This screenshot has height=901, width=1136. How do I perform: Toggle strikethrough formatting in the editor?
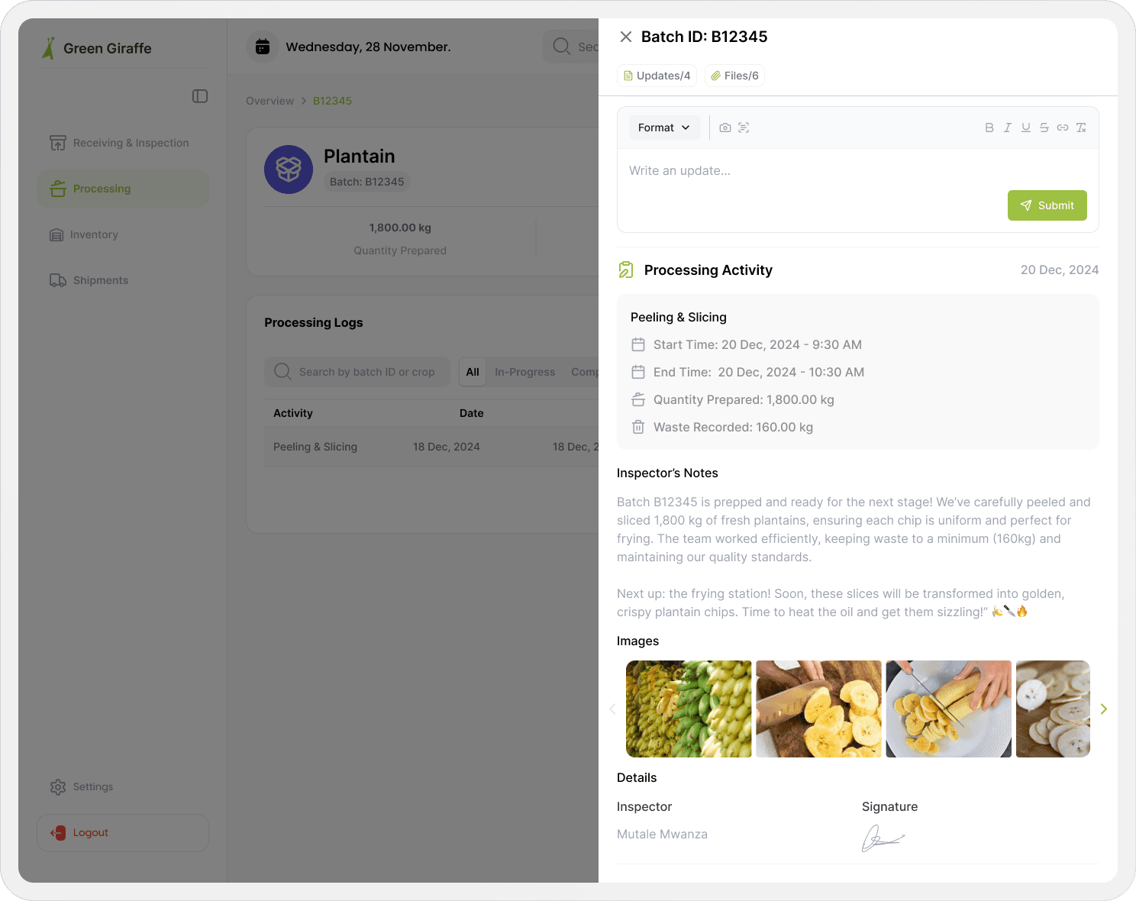[x=1044, y=128]
